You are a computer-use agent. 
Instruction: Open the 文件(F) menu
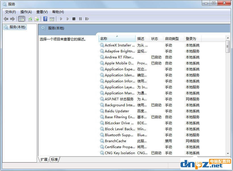(11, 12)
